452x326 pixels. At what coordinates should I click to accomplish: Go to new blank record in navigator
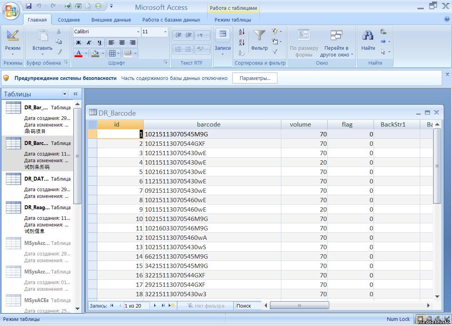coord(171,306)
